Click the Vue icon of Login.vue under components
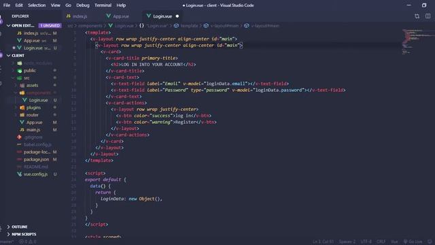435x245 pixels. click(x=24, y=100)
